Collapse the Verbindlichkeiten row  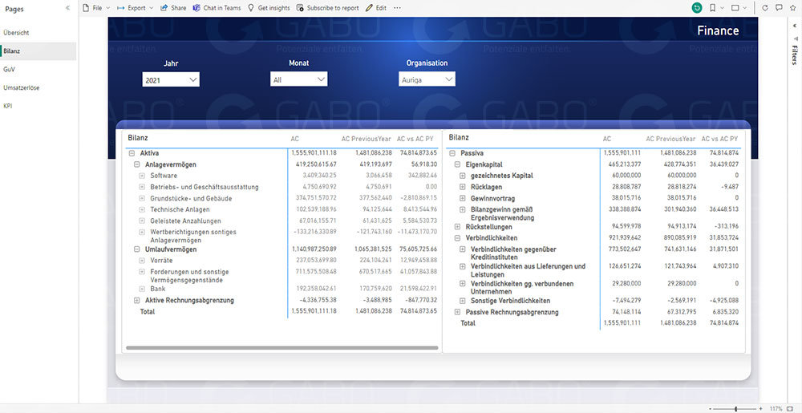click(457, 238)
